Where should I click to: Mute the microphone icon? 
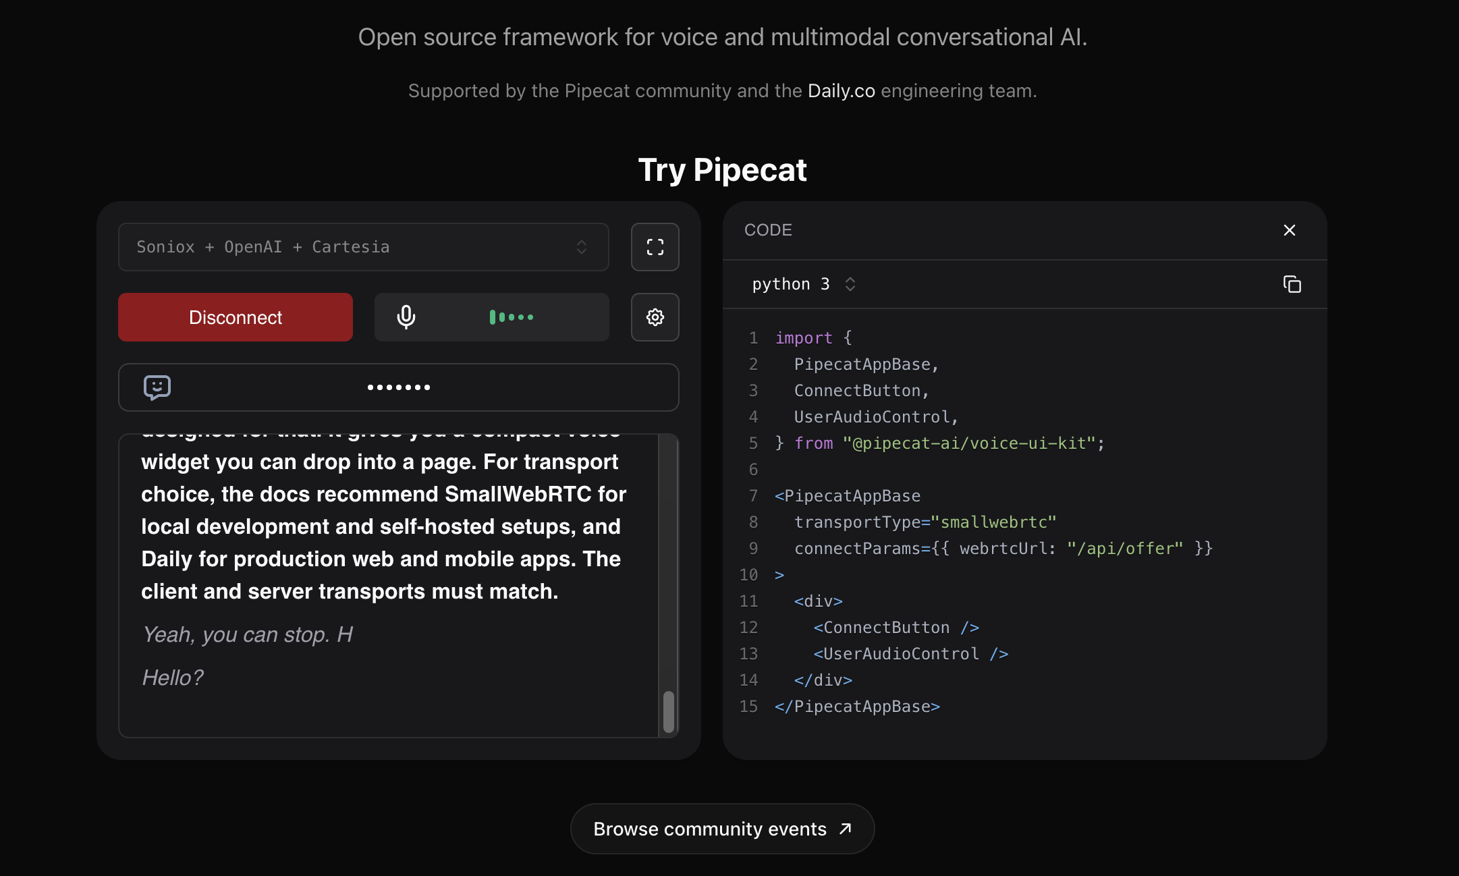pos(406,317)
